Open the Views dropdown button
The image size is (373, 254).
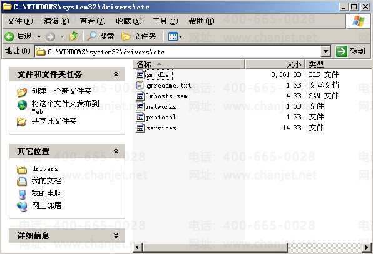[x=175, y=36]
